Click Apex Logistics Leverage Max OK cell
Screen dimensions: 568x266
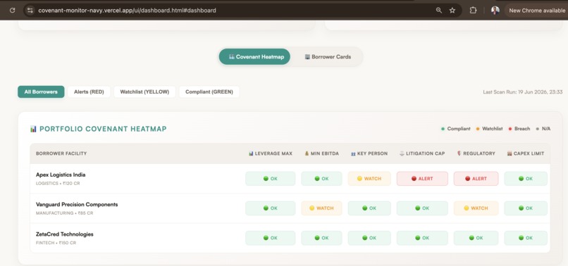pos(270,179)
